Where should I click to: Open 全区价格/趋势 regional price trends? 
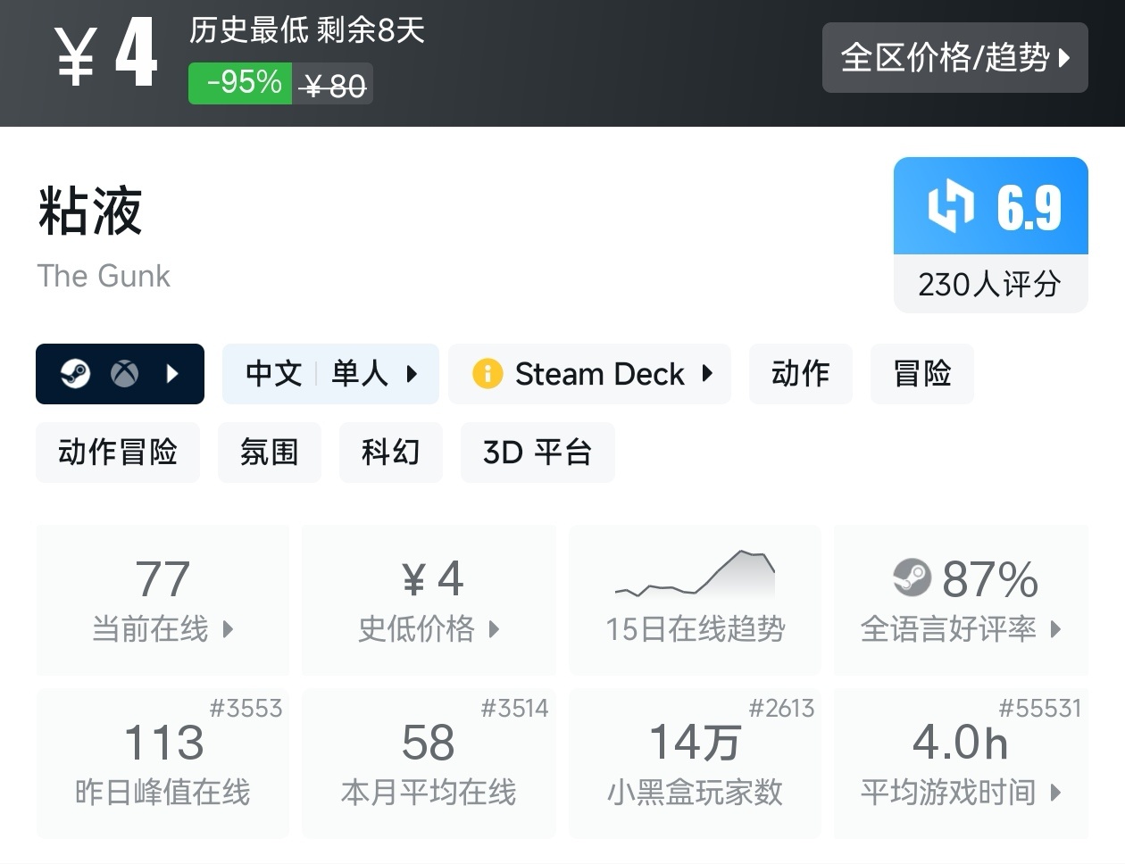point(954,58)
